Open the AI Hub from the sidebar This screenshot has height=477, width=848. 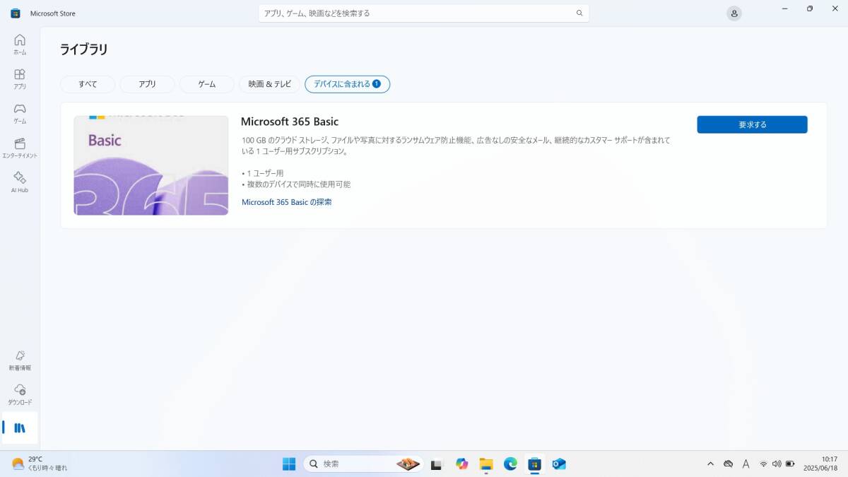[19, 182]
